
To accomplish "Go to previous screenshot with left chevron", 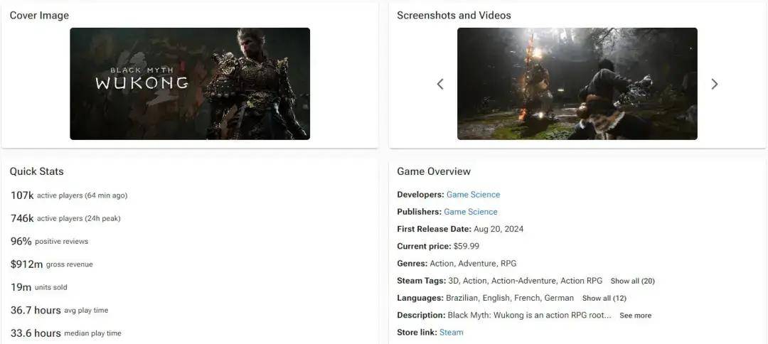I will [440, 84].
